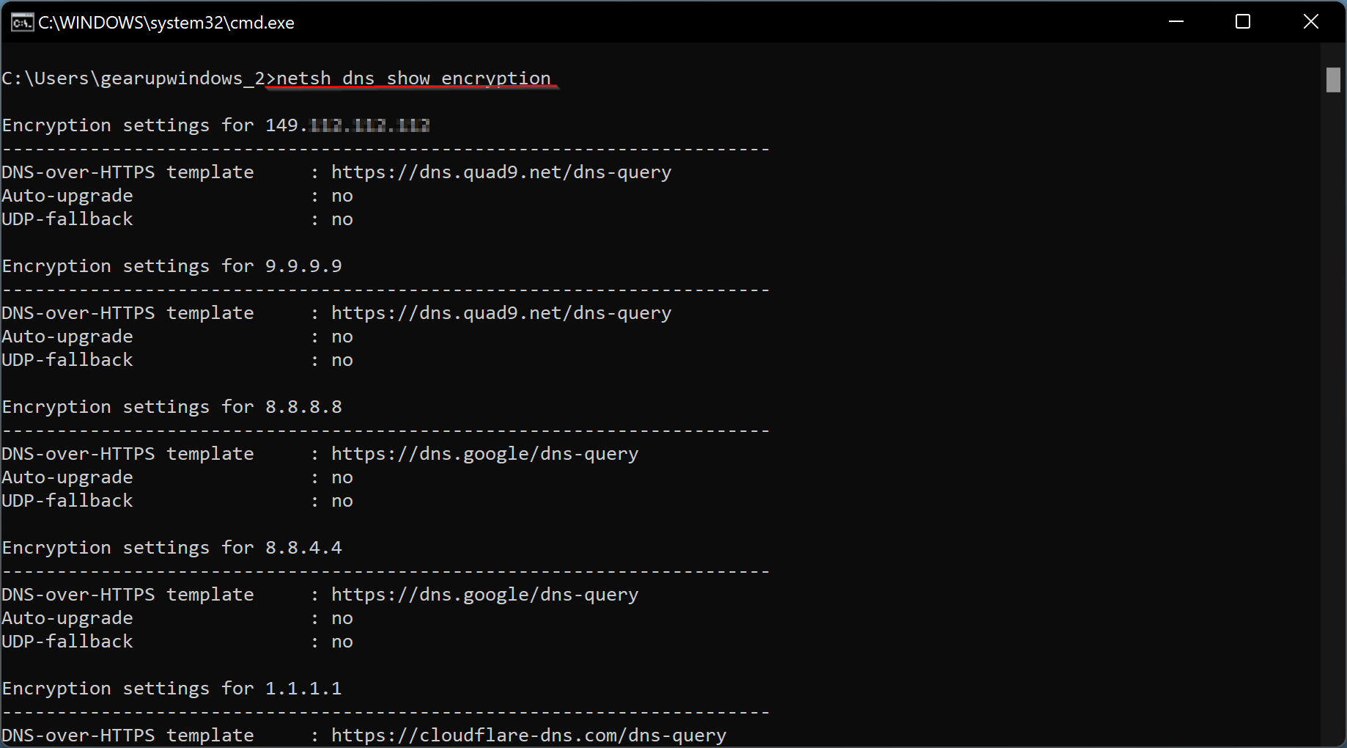Viewport: 1347px width, 748px height.
Task: Click 'Encryption settings for 1.1.1.1' heading
Action: 172,689
